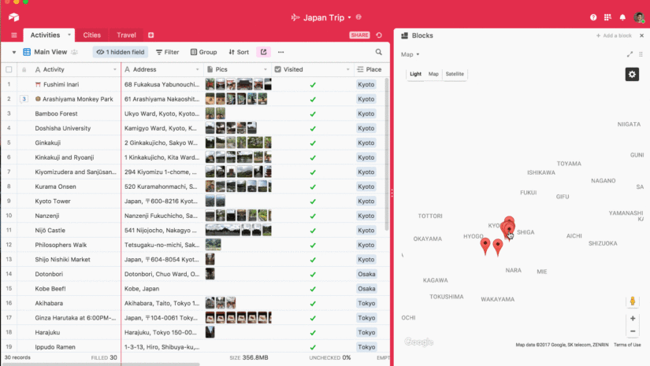Screen dimensions: 650x366
Task: Click first photo thumbnail for Ginkakuji
Action: tap(210, 142)
